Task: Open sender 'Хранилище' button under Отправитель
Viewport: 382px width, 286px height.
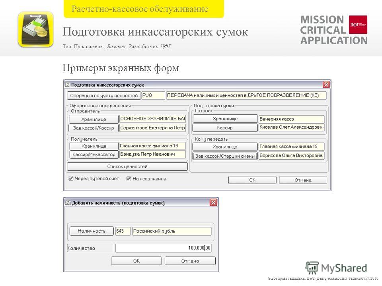Action: (94, 119)
